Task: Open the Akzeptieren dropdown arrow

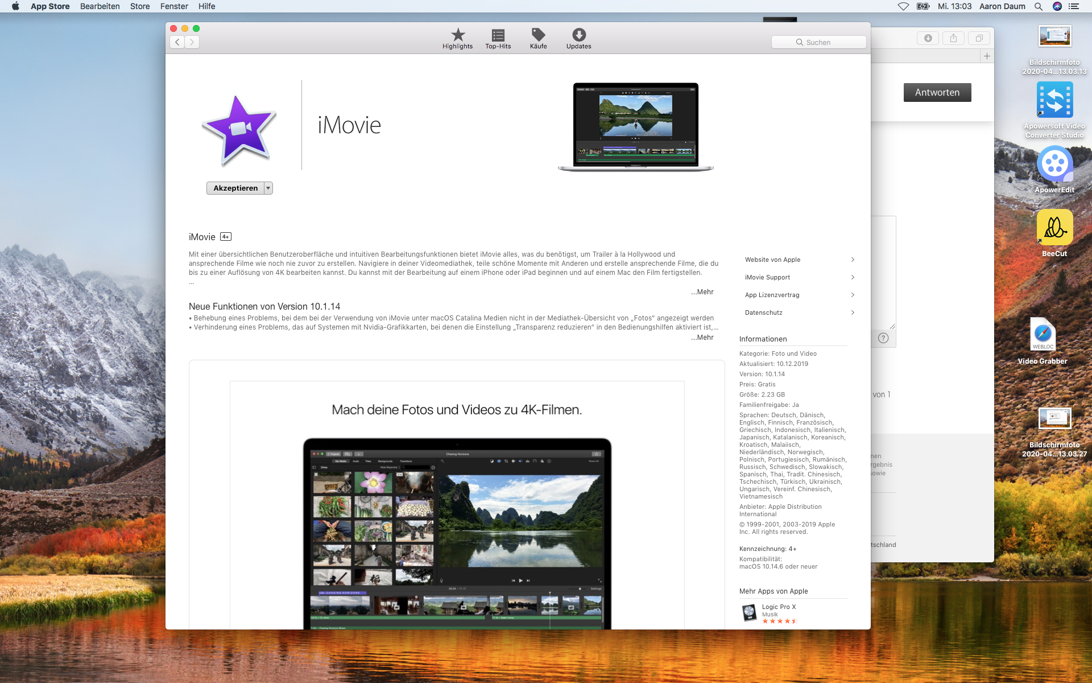Action: pos(268,188)
